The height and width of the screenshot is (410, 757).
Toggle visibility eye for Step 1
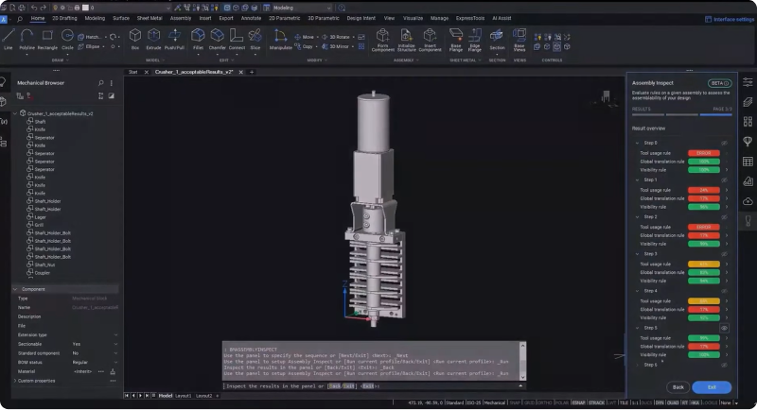pyautogui.click(x=724, y=179)
